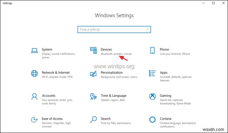Open Personalization settings label
Image resolution: width=228 pixels, height=133 pixels.
(112, 73)
